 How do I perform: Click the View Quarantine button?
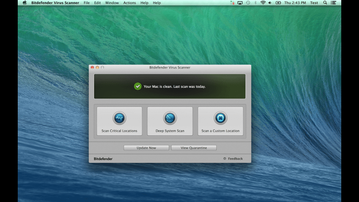[x=194, y=148]
